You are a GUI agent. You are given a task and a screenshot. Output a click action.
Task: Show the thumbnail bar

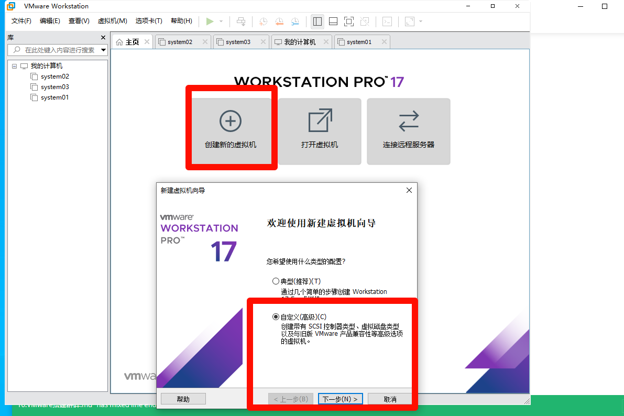pos(333,21)
